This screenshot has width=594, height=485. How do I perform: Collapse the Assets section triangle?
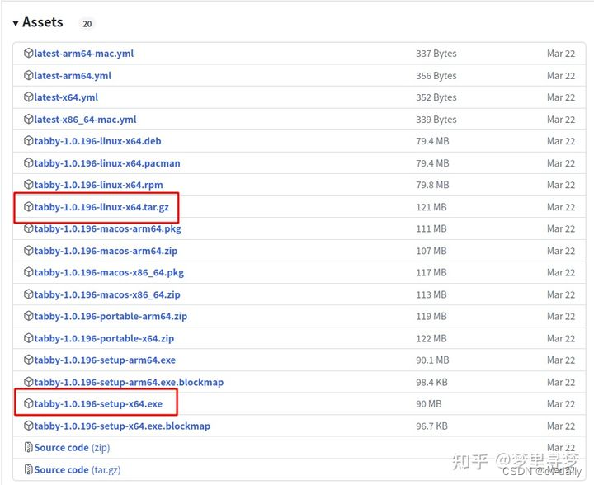pyautogui.click(x=16, y=23)
